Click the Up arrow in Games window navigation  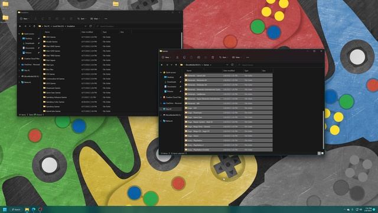tap(176, 64)
